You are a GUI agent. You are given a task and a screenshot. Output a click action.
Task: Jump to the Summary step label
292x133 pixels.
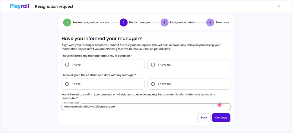[222, 23]
